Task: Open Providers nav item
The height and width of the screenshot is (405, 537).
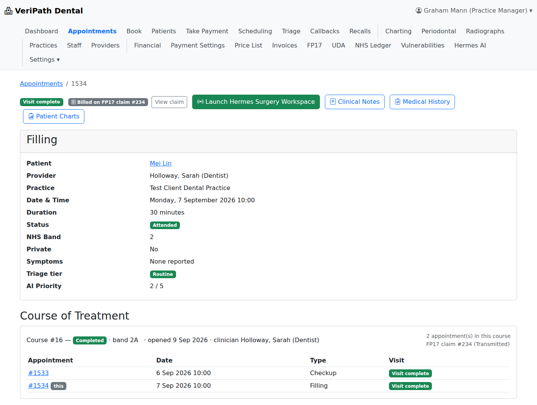Action: point(105,45)
